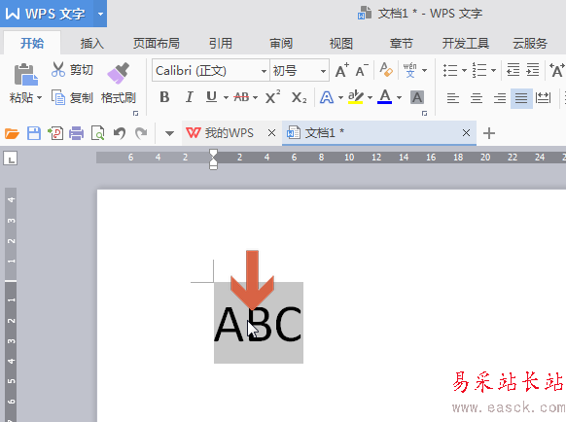
Task: Activate the Format Painter (格式刷)
Action: click(119, 84)
